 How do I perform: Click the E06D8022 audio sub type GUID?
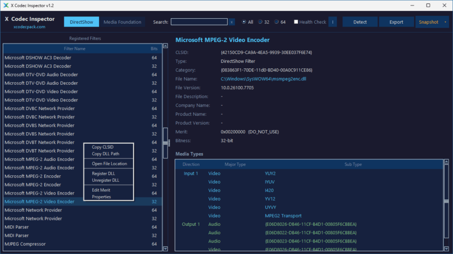point(310,233)
